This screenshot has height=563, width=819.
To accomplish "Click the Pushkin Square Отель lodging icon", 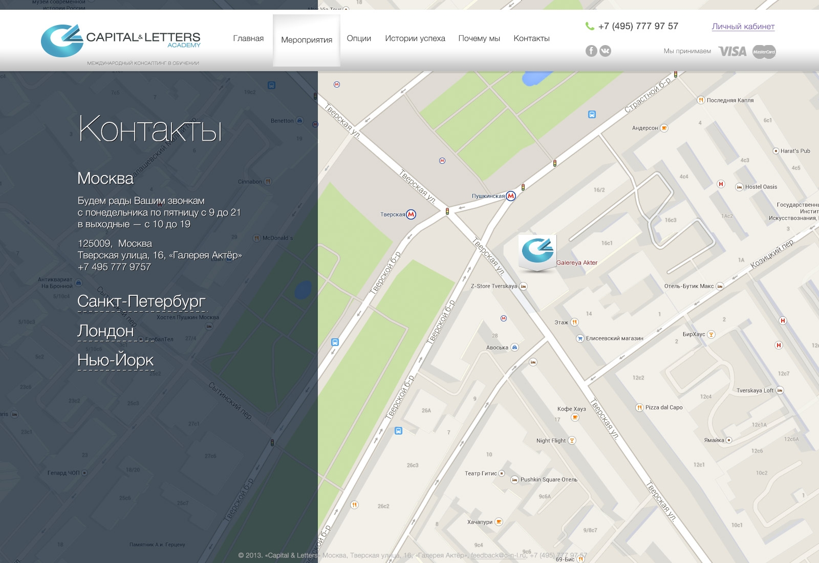I will click(x=514, y=480).
